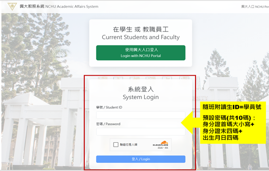Open the NCHU Academic Affairs System title
The image size is (269, 171).
[59, 6]
